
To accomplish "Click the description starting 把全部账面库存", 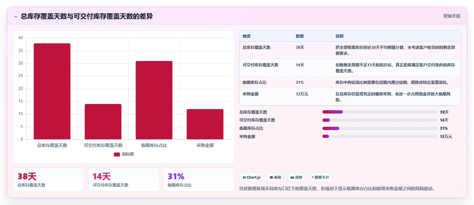I will pyautogui.click(x=395, y=50).
